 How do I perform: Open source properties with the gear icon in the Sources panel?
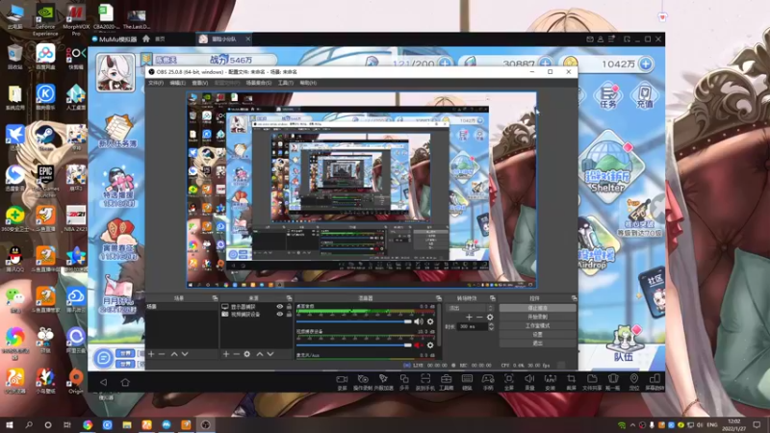click(x=247, y=354)
